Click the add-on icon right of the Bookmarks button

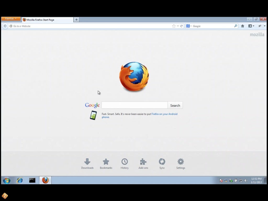(260, 26)
